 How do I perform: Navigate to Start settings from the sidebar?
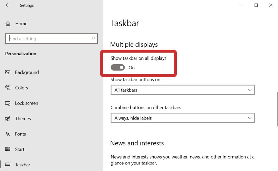[x=20, y=149]
